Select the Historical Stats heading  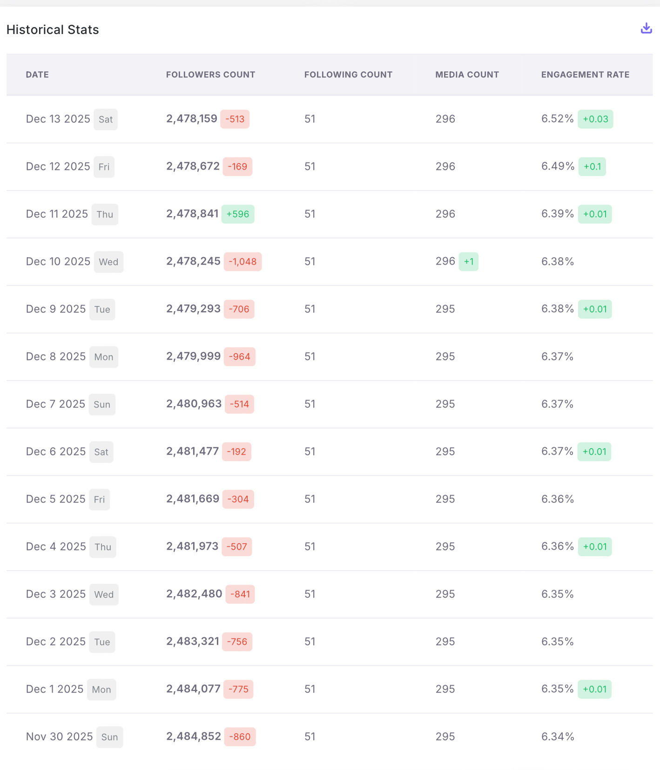click(53, 30)
